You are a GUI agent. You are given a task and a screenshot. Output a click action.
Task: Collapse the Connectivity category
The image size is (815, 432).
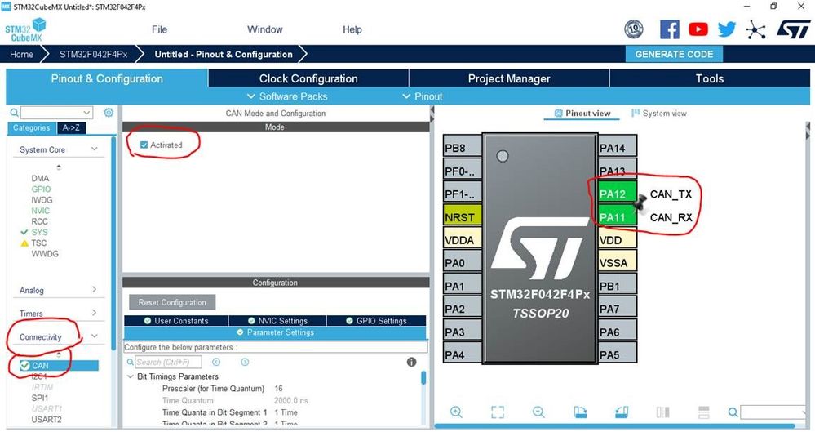click(94, 336)
